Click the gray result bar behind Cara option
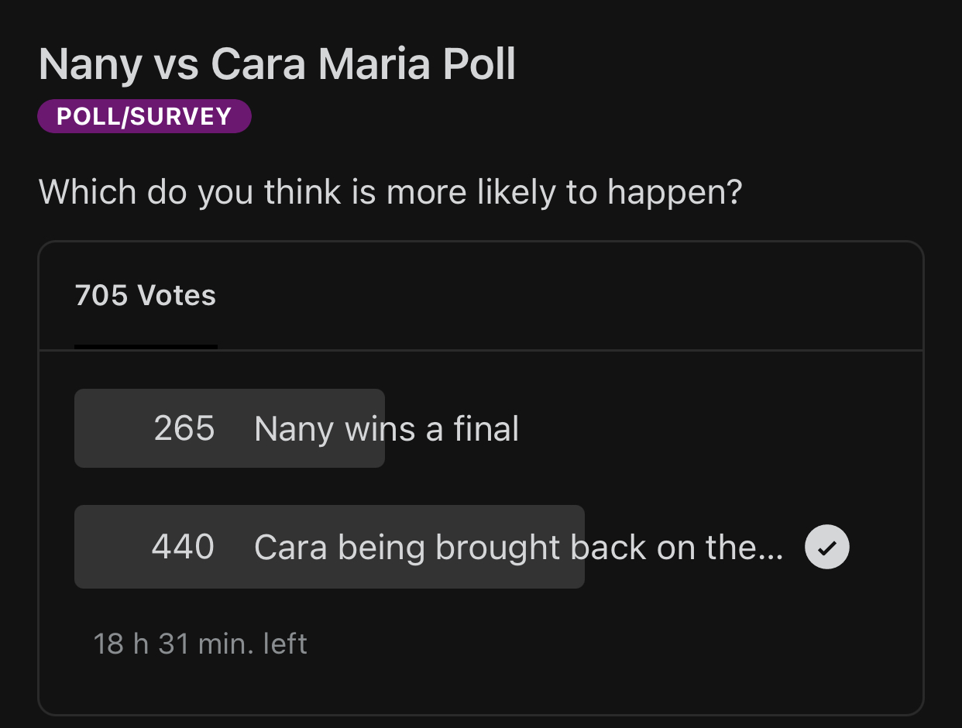This screenshot has width=962, height=728. 329,547
